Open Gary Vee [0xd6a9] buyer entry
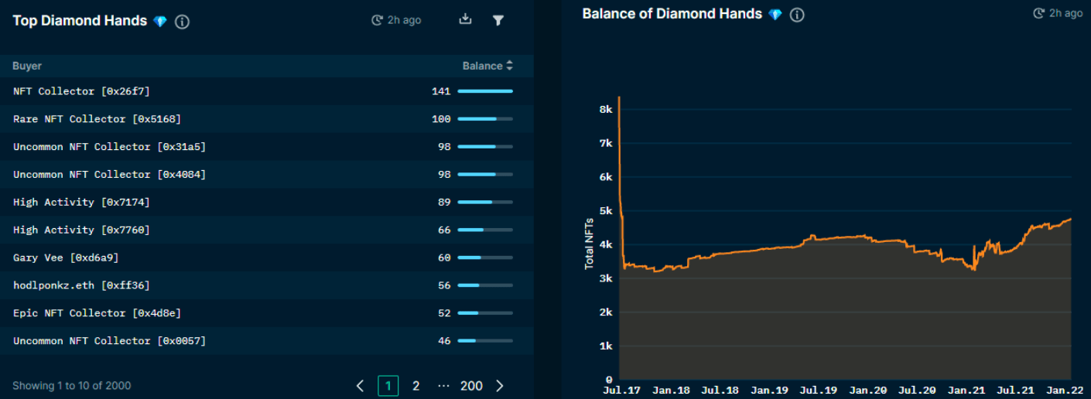Screen dimensions: 1091x399 point(66,257)
